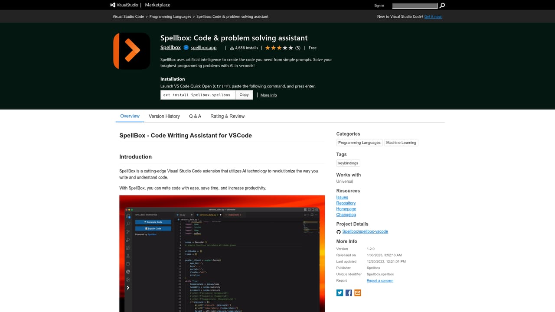Open Visual Studio Code breadcrumb
The height and width of the screenshot is (312, 555).
click(128, 16)
